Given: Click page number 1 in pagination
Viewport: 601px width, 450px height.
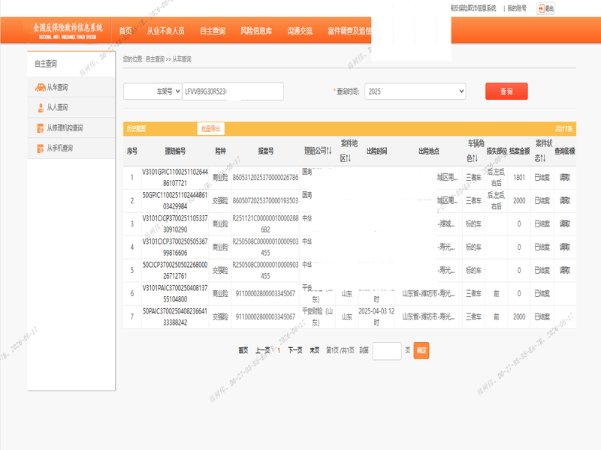Looking at the screenshot, I should point(279,350).
